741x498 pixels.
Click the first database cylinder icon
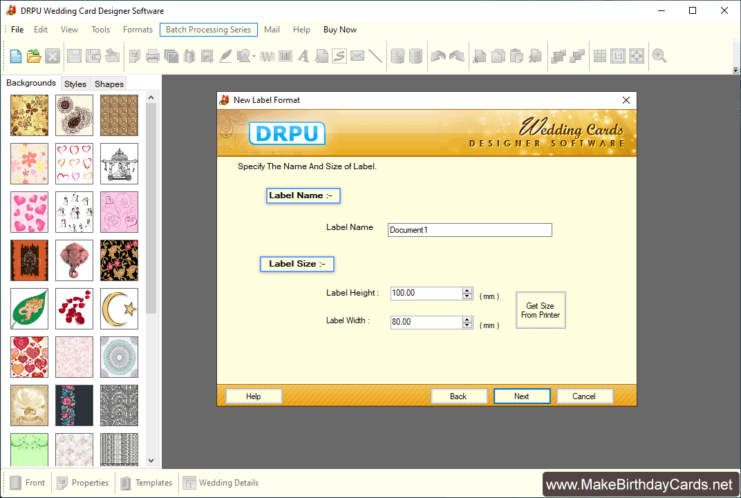point(398,56)
